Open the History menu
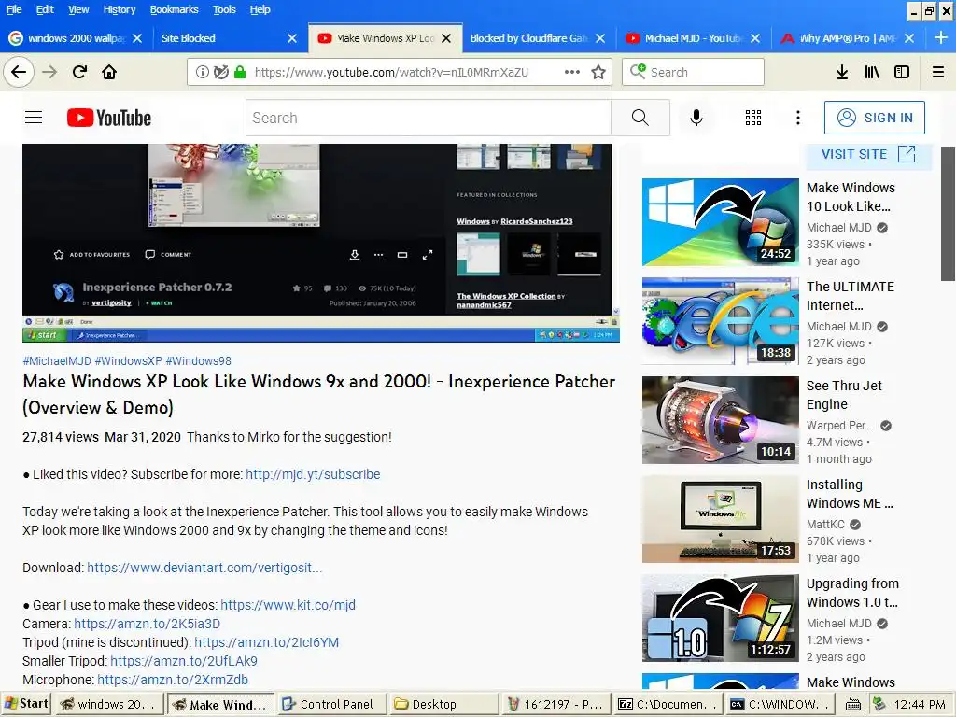Viewport: 956px width, 717px height. [119, 9]
